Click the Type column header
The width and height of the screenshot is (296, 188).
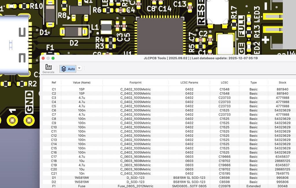[x=254, y=82]
